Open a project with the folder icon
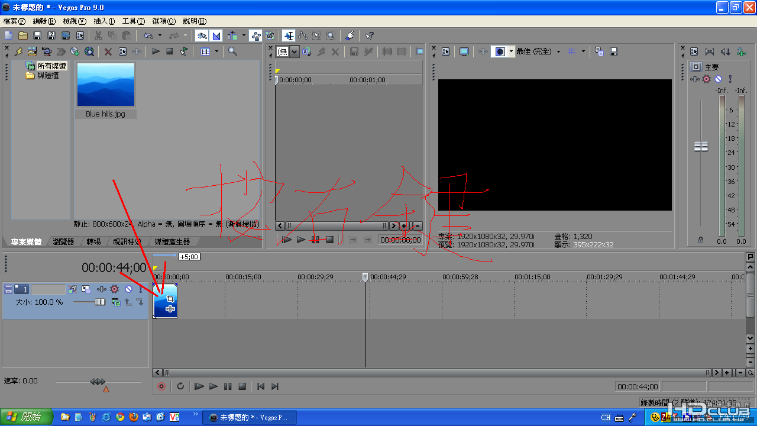 click(x=22, y=35)
